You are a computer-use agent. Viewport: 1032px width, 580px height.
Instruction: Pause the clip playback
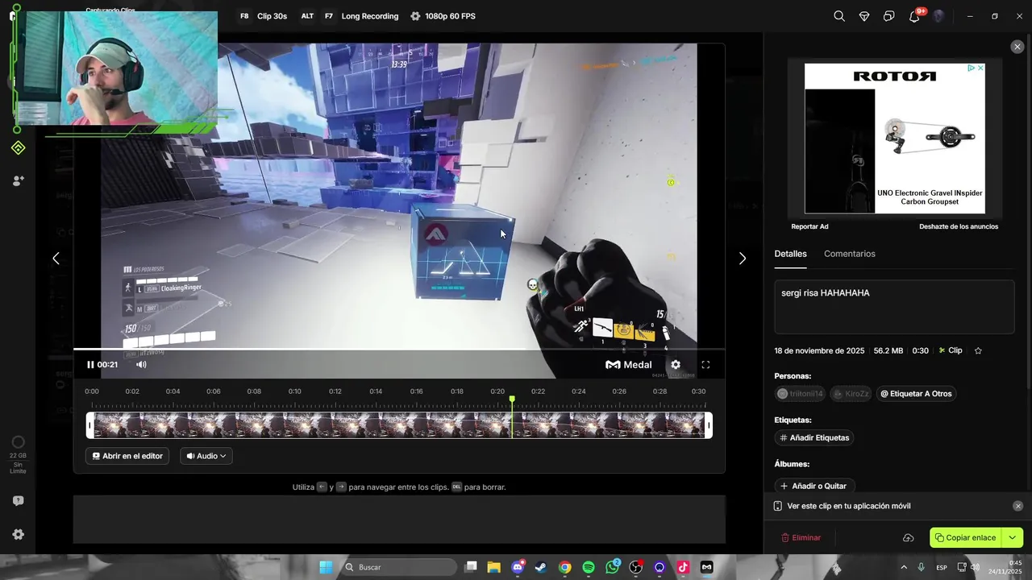pos(90,365)
